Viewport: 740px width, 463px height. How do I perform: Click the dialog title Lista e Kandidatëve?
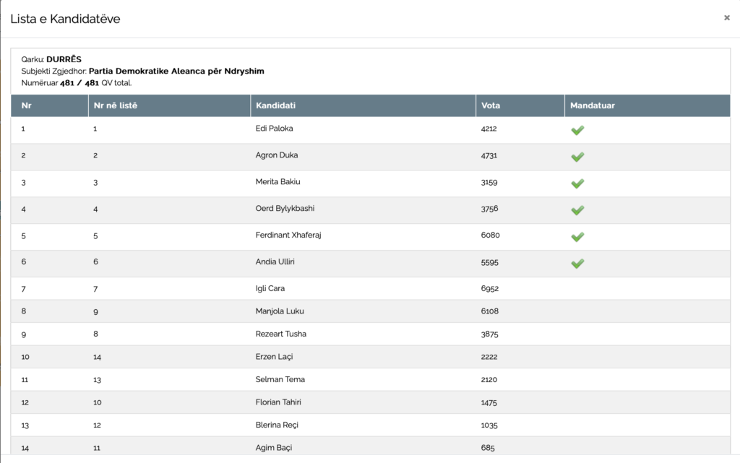tap(65, 19)
